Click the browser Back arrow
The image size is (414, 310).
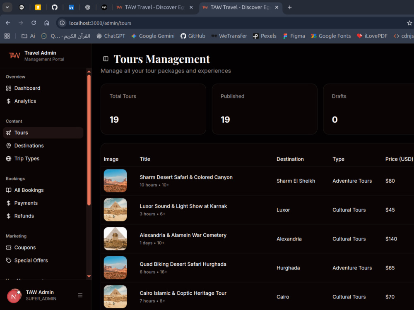point(8,23)
